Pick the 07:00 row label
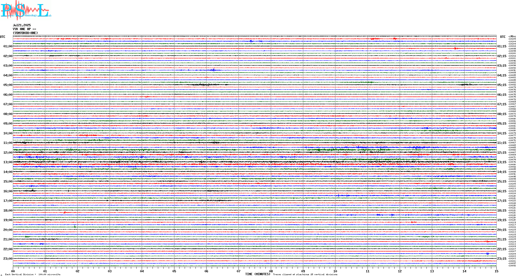Viewport: 517px width, 278px height. (x=8, y=104)
